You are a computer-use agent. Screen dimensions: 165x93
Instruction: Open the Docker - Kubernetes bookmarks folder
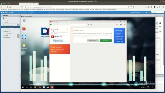72,10
